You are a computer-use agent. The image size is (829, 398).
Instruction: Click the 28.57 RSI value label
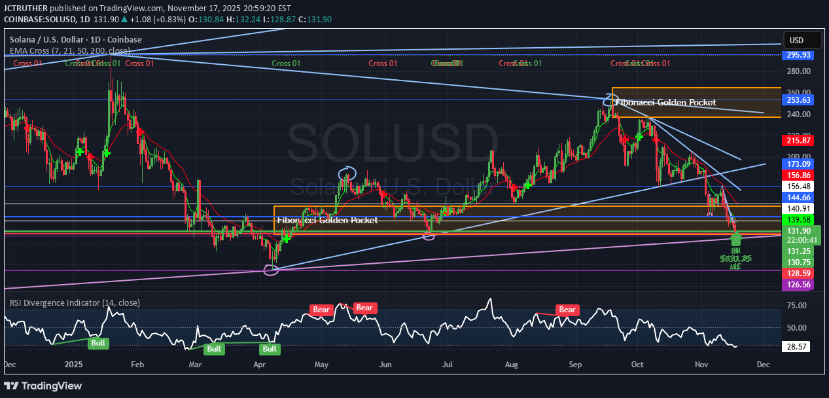click(796, 345)
